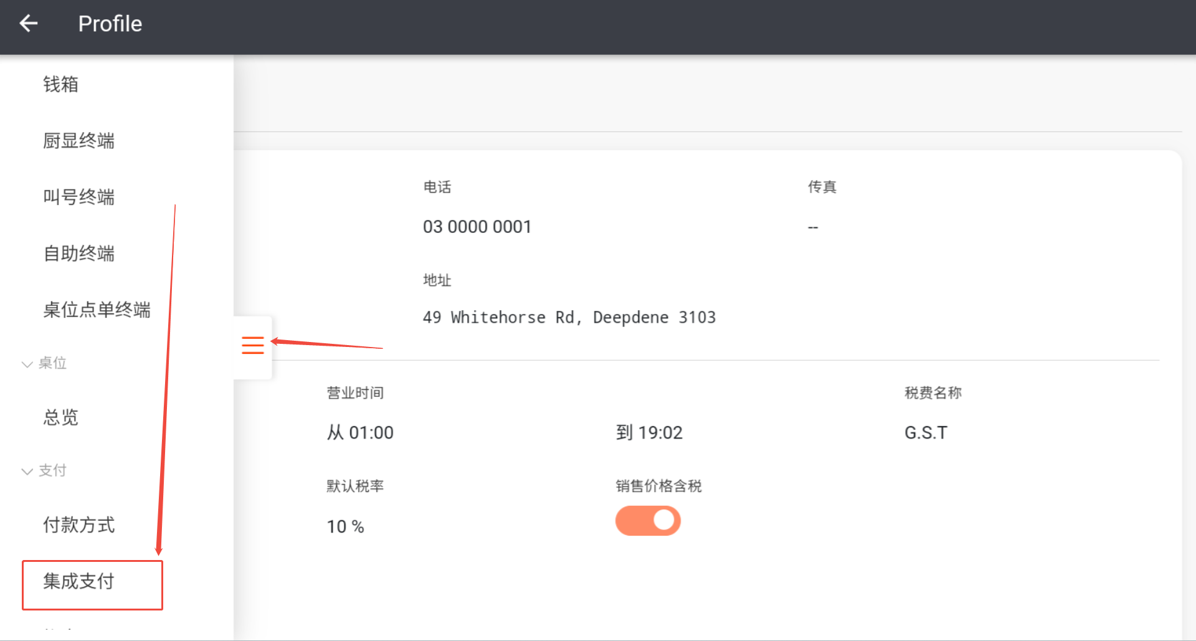The height and width of the screenshot is (641, 1196).
Task: Open the orange hamburger menu icon
Action: (252, 345)
